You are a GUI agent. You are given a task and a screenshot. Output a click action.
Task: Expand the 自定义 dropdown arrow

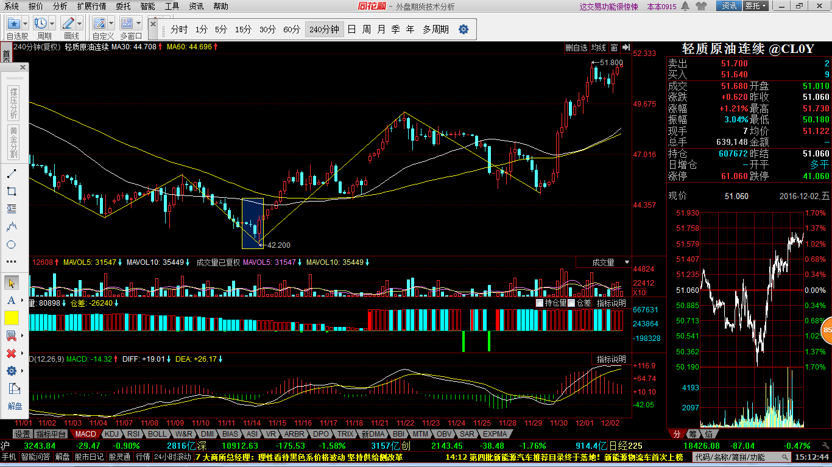click(x=111, y=23)
